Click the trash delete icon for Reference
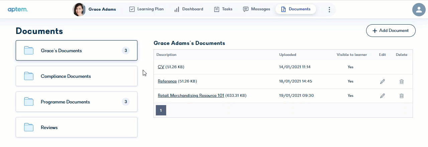Image resolution: width=428 pixels, height=147 pixels. click(x=402, y=81)
